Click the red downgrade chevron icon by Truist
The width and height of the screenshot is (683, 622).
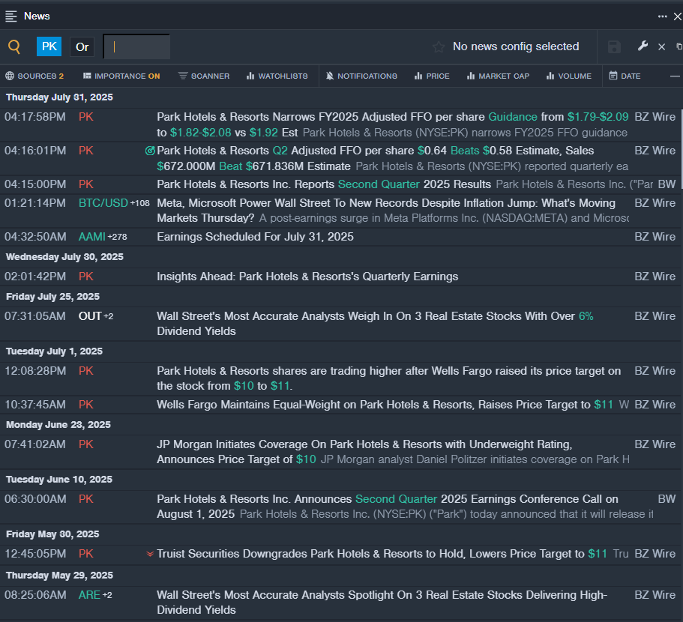coord(150,554)
